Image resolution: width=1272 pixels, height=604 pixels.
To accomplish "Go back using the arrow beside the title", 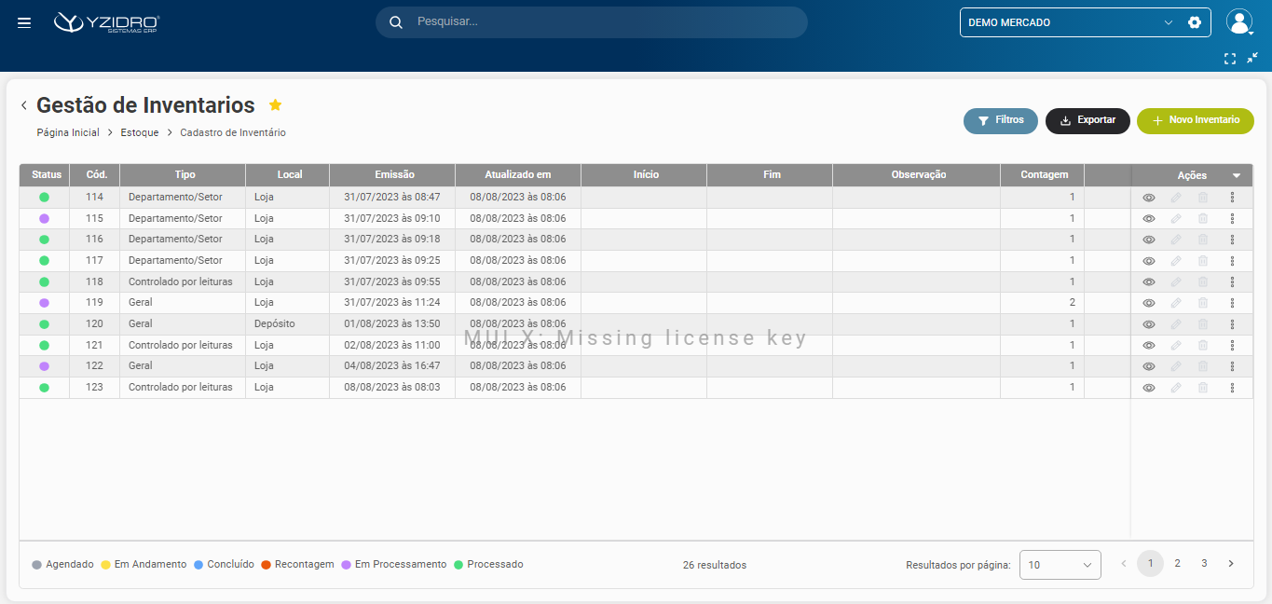I will click(x=24, y=106).
